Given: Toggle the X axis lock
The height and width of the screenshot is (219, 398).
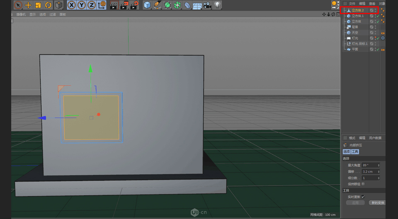Looking at the screenshot, I should (72, 5).
